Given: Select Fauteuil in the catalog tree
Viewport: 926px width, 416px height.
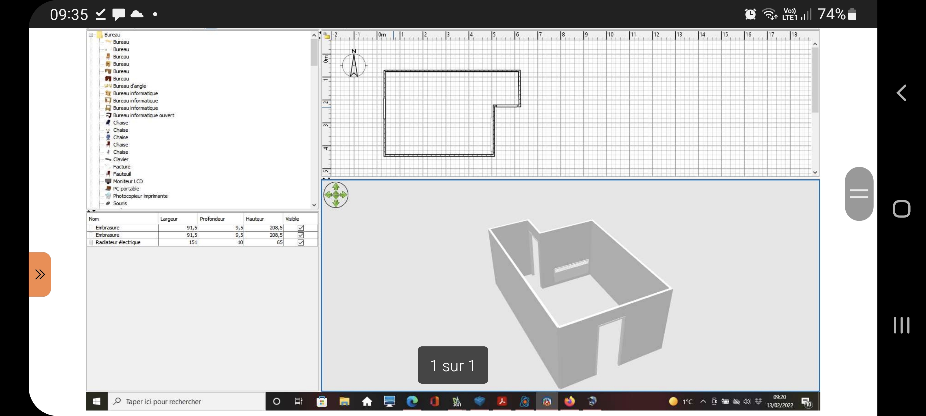Looking at the screenshot, I should point(122,174).
